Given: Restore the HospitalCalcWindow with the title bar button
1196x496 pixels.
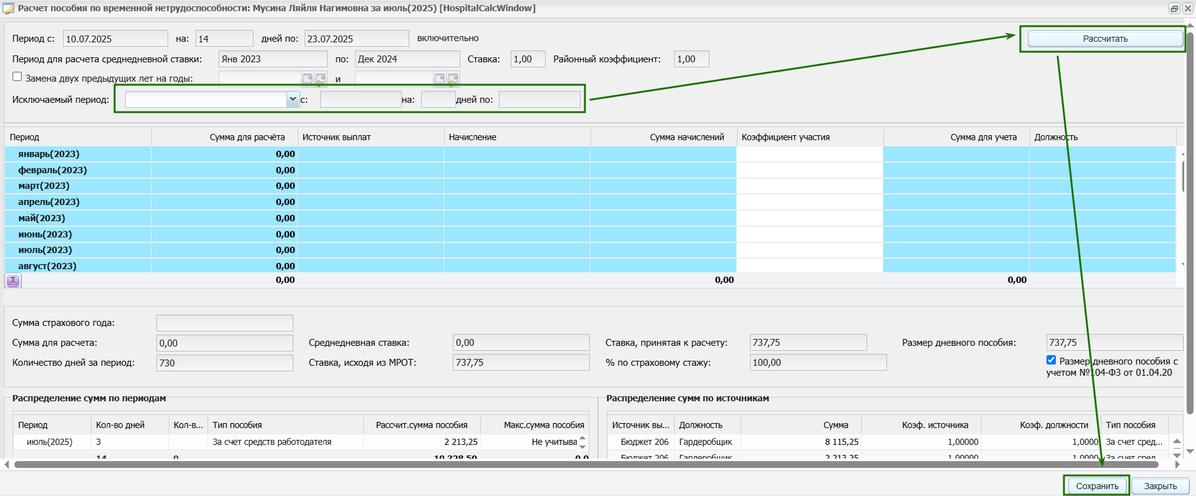Looking at the screenshot, I should [1174, 8].
